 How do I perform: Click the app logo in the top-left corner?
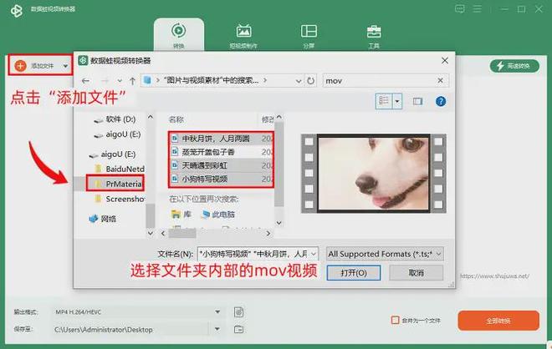tap(16, 11)
